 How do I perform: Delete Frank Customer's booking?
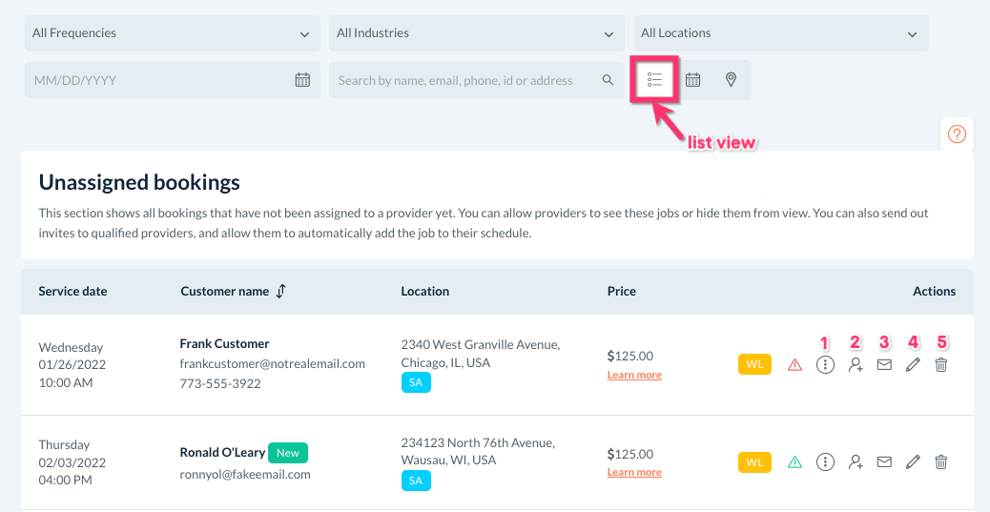click(941, 364)
